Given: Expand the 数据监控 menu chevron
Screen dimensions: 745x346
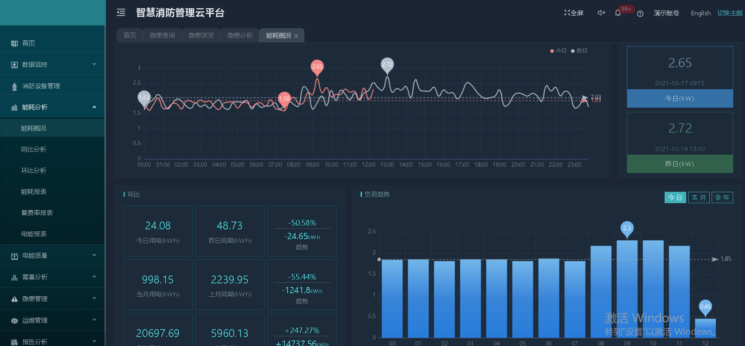Looking at the screenshot, I should (94, 64).
